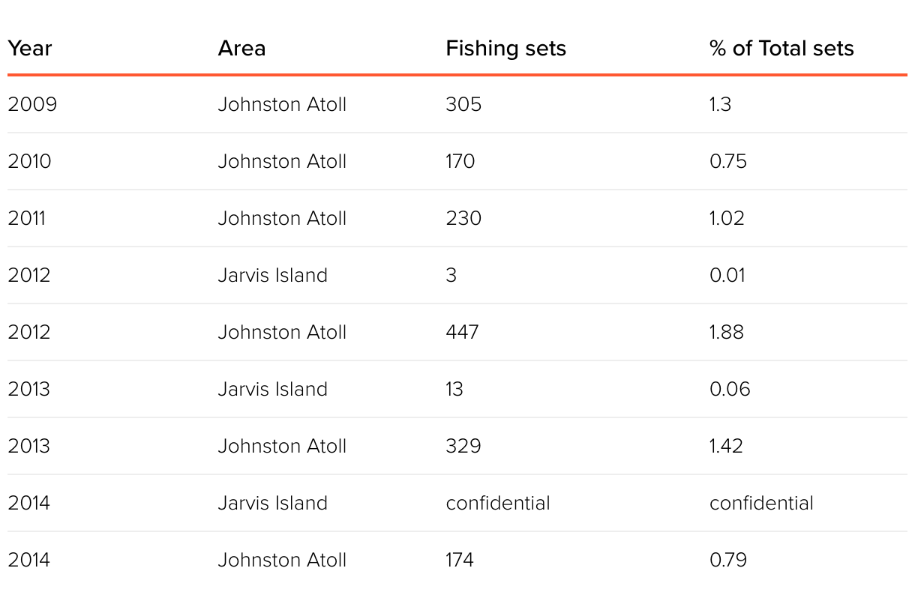Click confidential in the Fishing sets column
915x595 pixels.
[497, 503]
